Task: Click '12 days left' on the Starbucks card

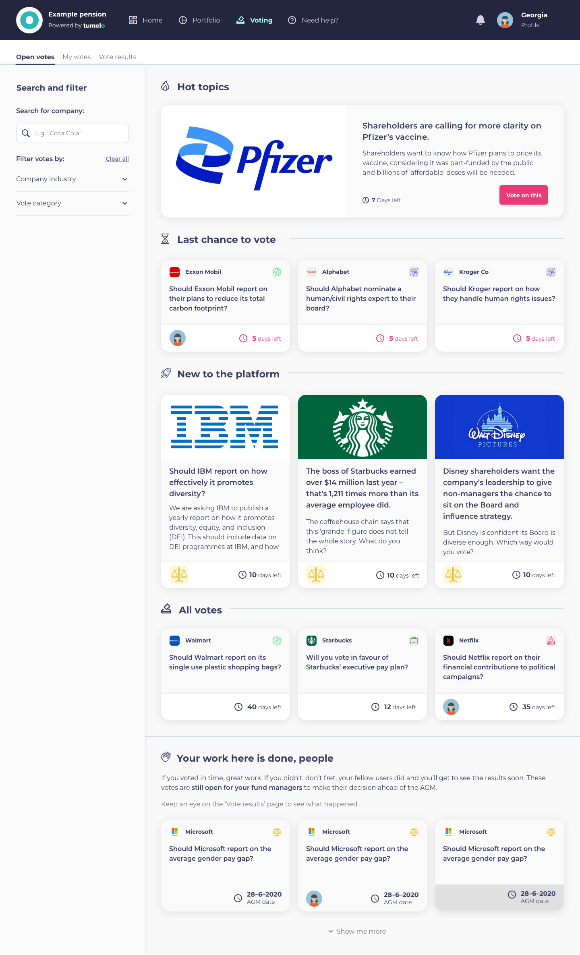Action: [x=394, y=707]
